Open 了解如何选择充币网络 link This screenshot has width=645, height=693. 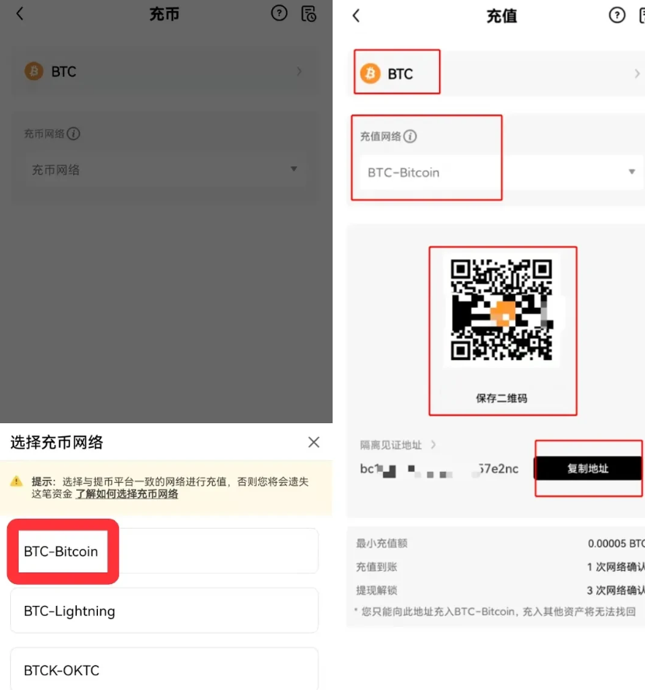coord(127,494)
